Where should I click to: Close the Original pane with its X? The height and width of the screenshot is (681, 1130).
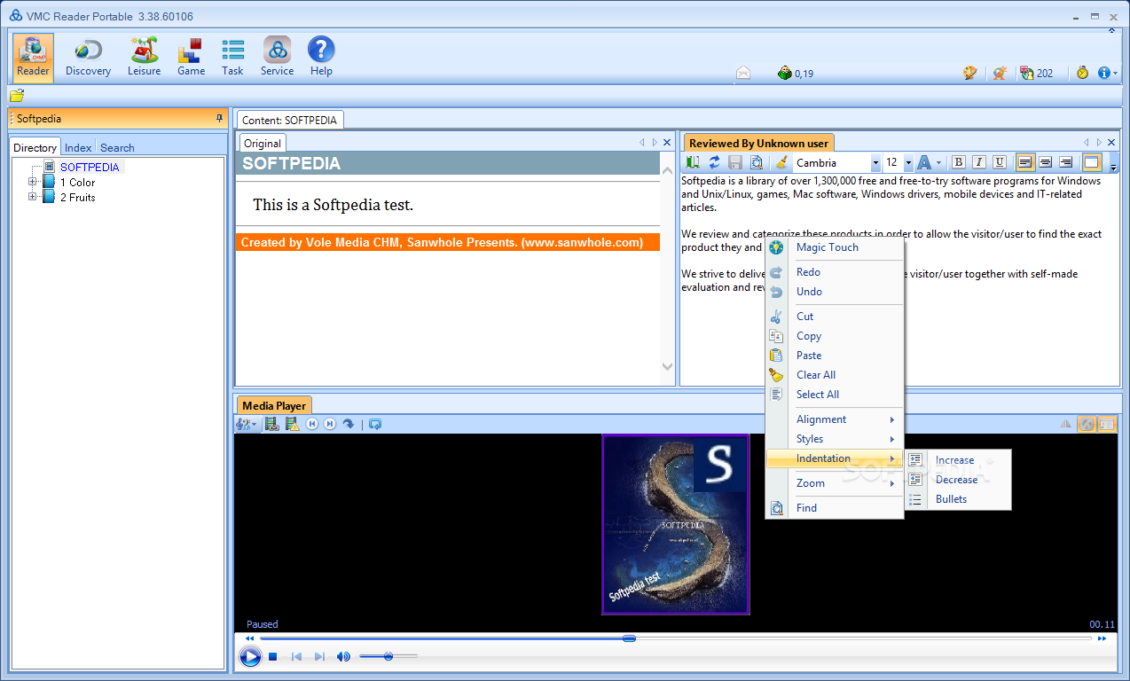[x=667, y=142]
